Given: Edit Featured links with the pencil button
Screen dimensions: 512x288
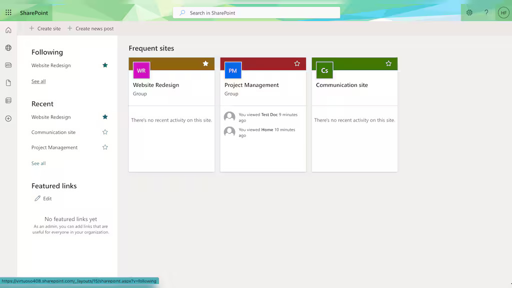Looking at the screenshot, I should click(x=43, y=198).
